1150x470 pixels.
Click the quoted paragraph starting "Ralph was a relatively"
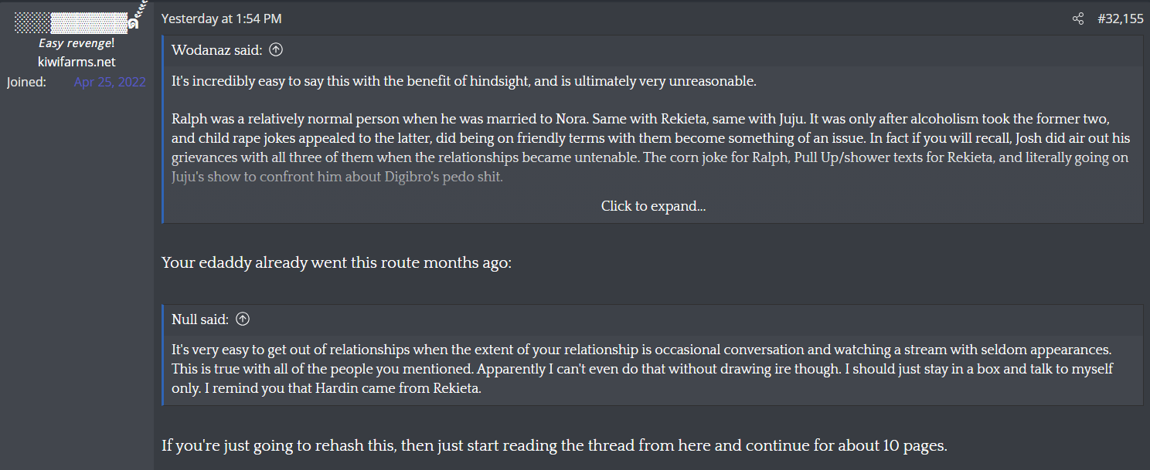[x=541, y=139]
